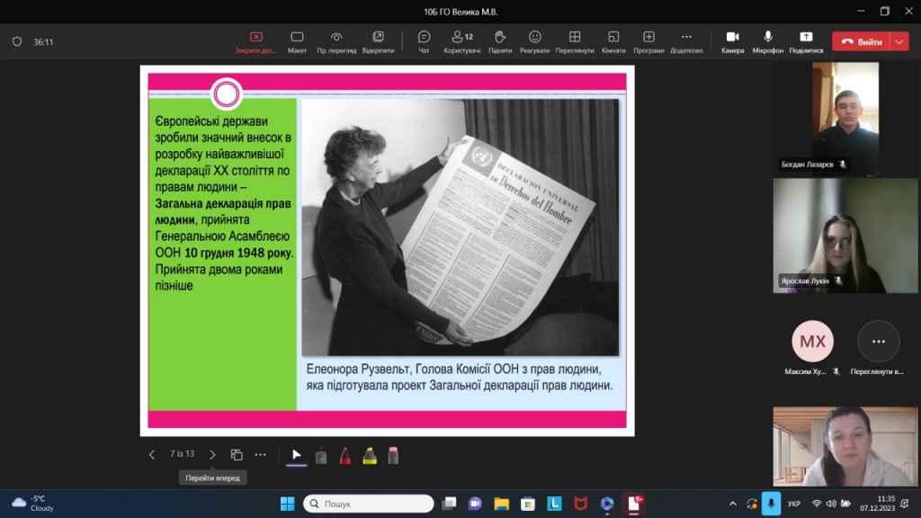Pick the yellow highlighter tool

(x=369, y=455)
